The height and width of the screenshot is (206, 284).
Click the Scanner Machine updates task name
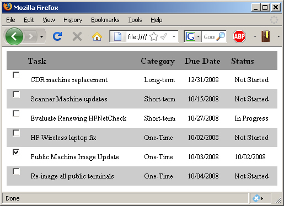tap(69, 99)
